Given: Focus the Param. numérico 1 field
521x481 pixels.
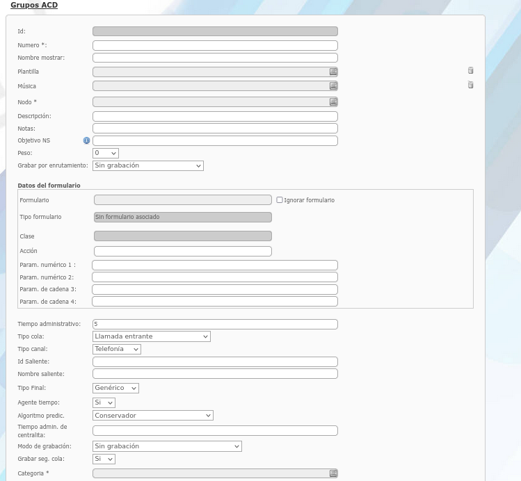Looking at the screenshot, I should tap(215, 266).
